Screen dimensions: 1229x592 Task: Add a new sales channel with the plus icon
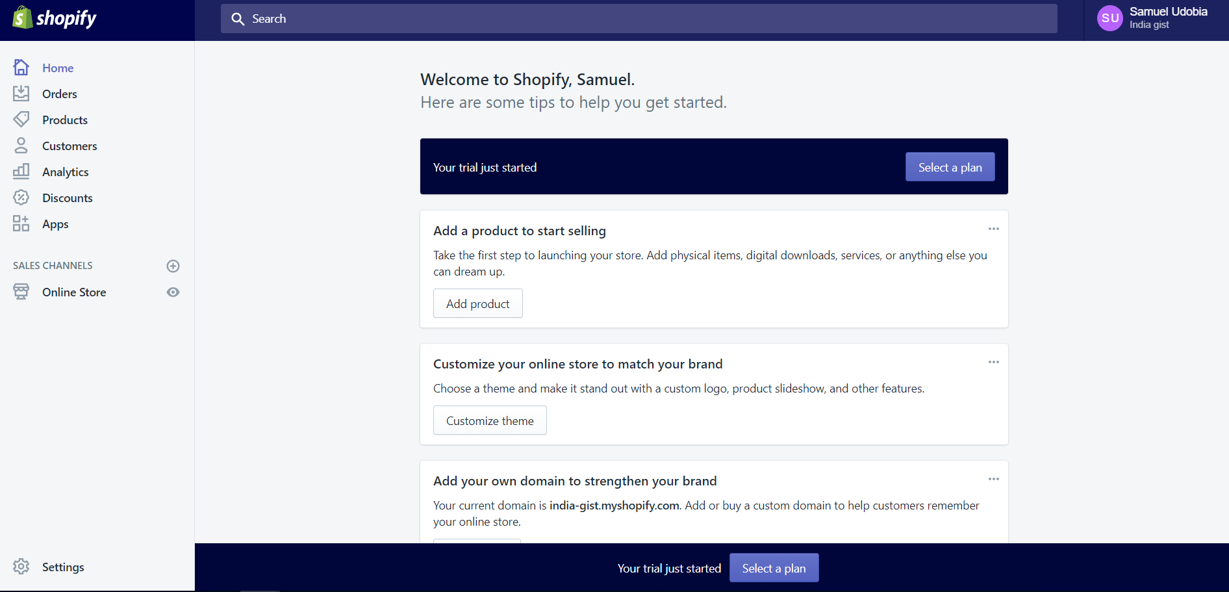pos(173,265)
